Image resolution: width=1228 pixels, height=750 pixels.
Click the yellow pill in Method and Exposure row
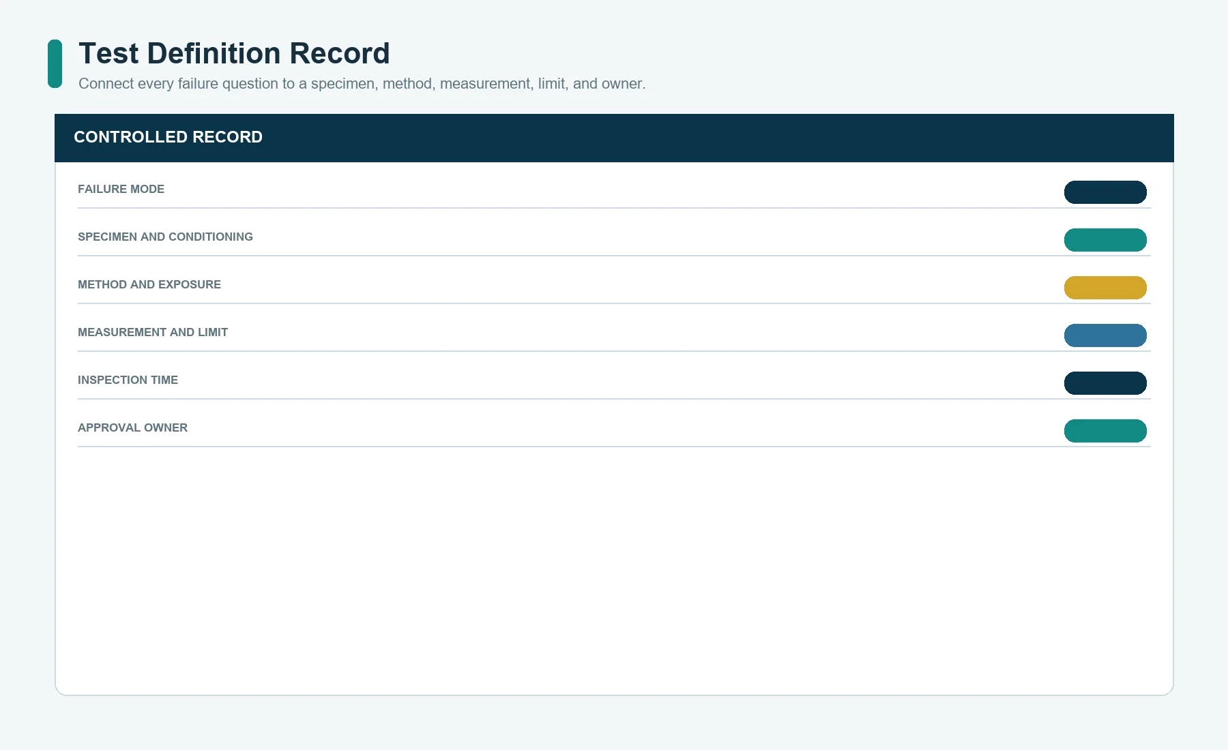pyautogui.click(x=1105, y=288)
